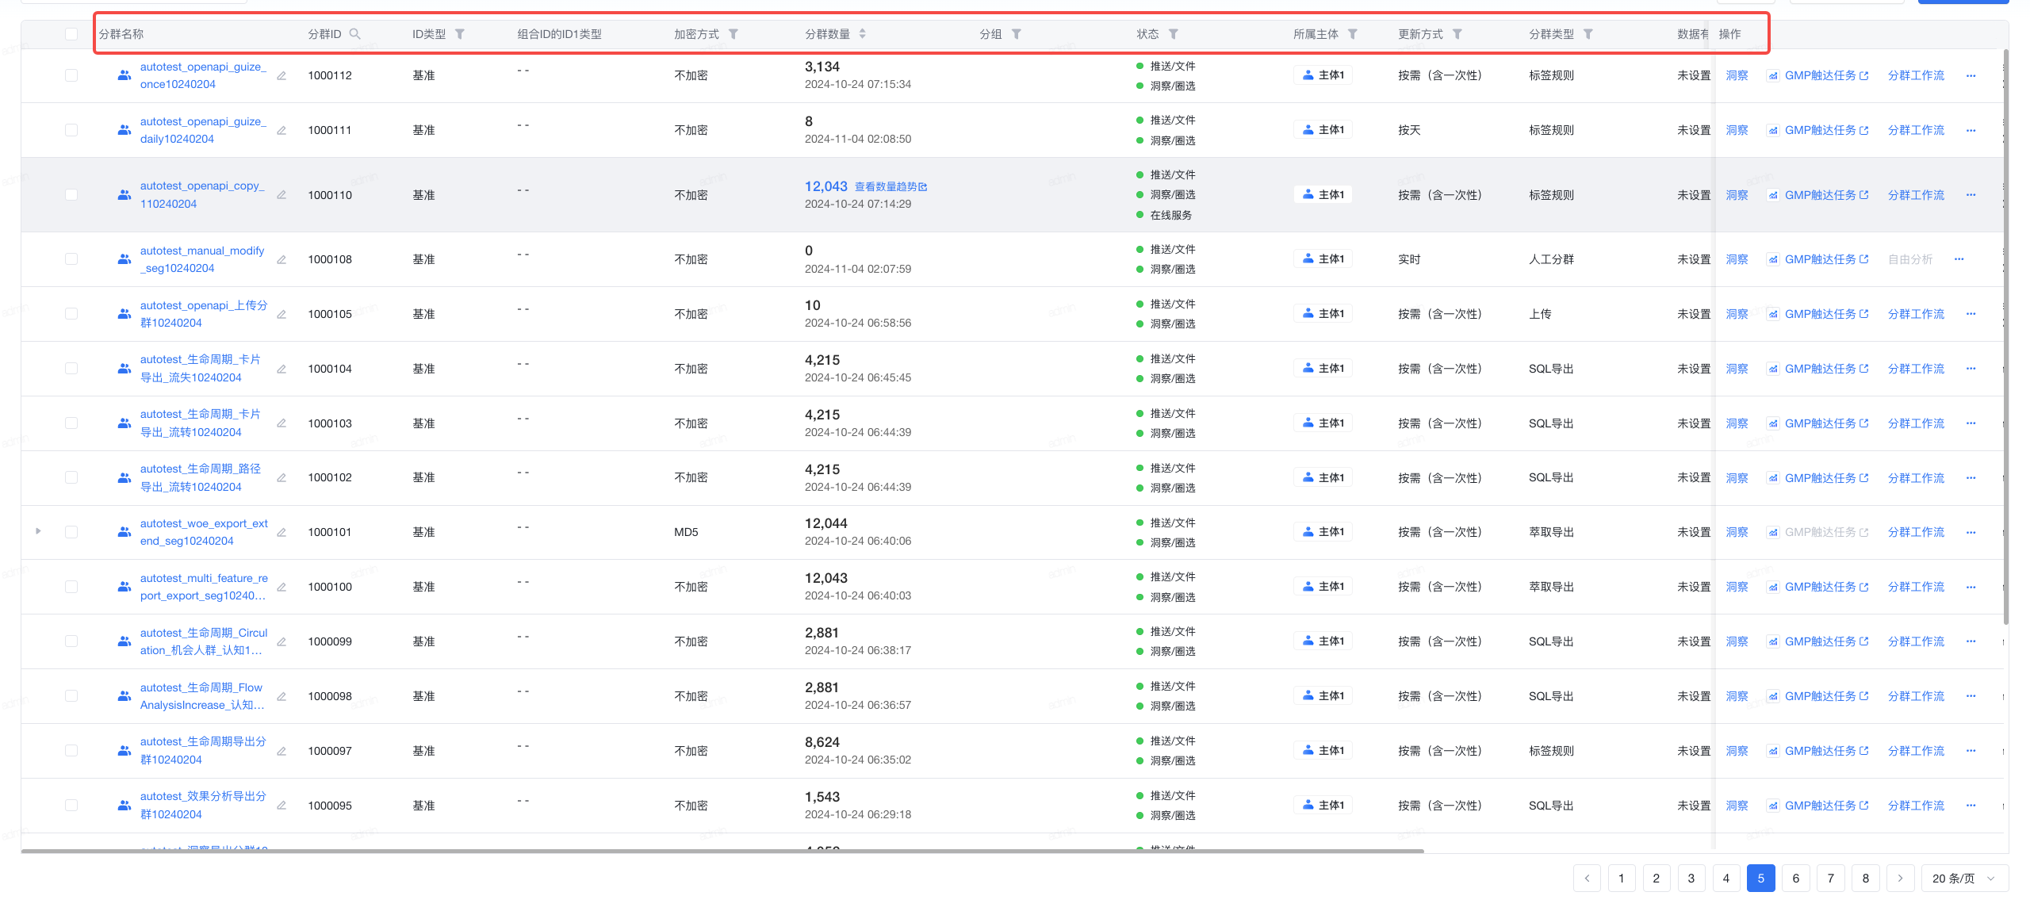The width and height of the screenshot is (2030, 915).
Task: Click 洞察 for row 1000095
Action: tap(1737, 806)
